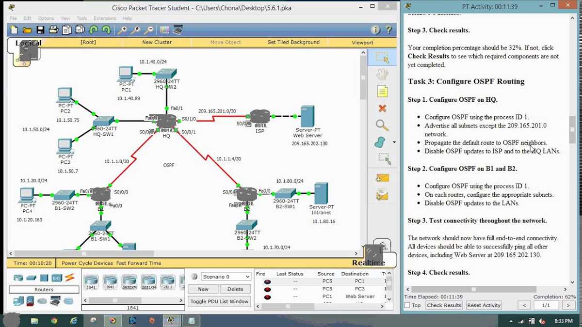Click the Undo green arrow icon
This screenshot has width=582, height=327.
click(x=93, y=30)
